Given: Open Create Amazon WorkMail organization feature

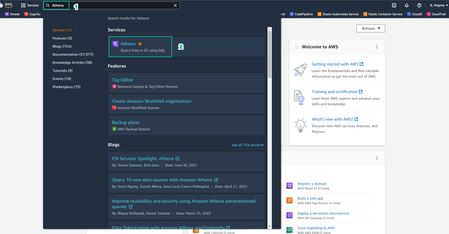Looking at the screenshot, I should click(152, 101).
